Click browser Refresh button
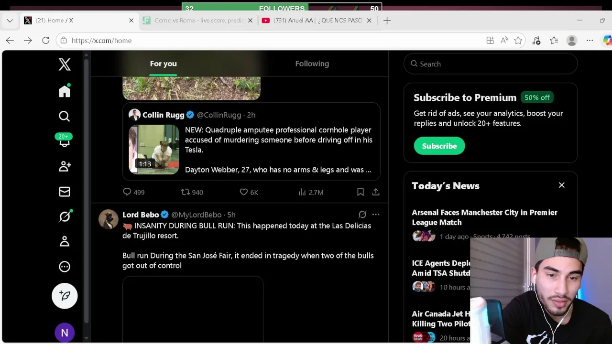Image resolution: width=612 pixels, height=344 pixels. pyautogui.click(x=46, y=41)
